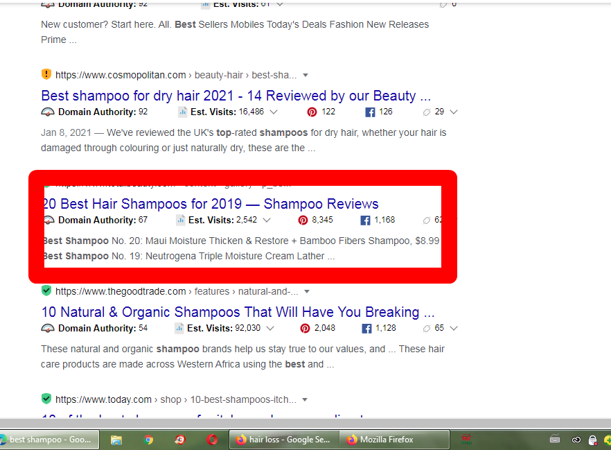Image resolution: width=611 pixels, height=450 pixels.
Task: Expand the breadcrumb arrow after best-sha...
Action: click(x=305, y=75)
